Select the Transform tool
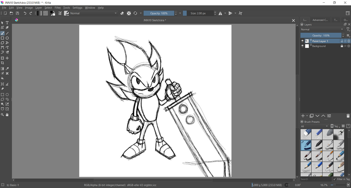 tap(2, 58)
